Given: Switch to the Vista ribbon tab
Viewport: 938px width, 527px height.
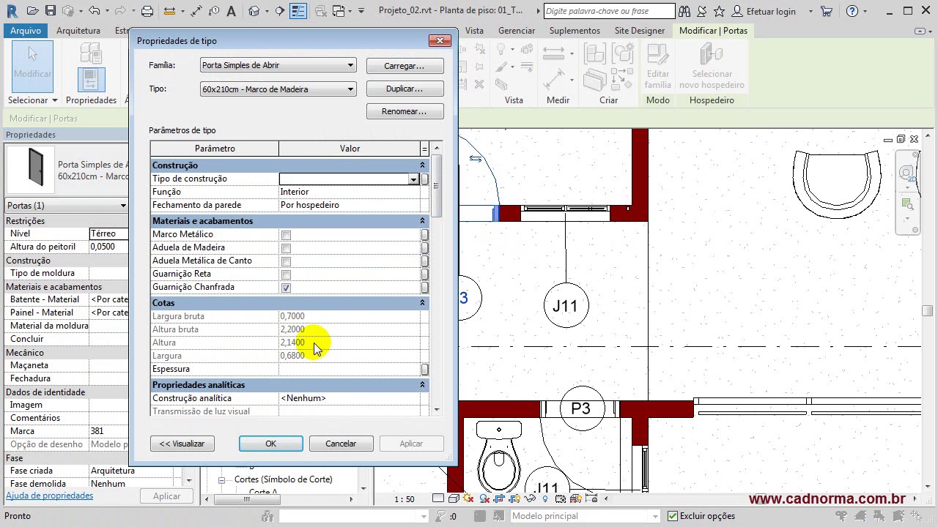Looking at the screenshot, I should click(x=474, y=31).
